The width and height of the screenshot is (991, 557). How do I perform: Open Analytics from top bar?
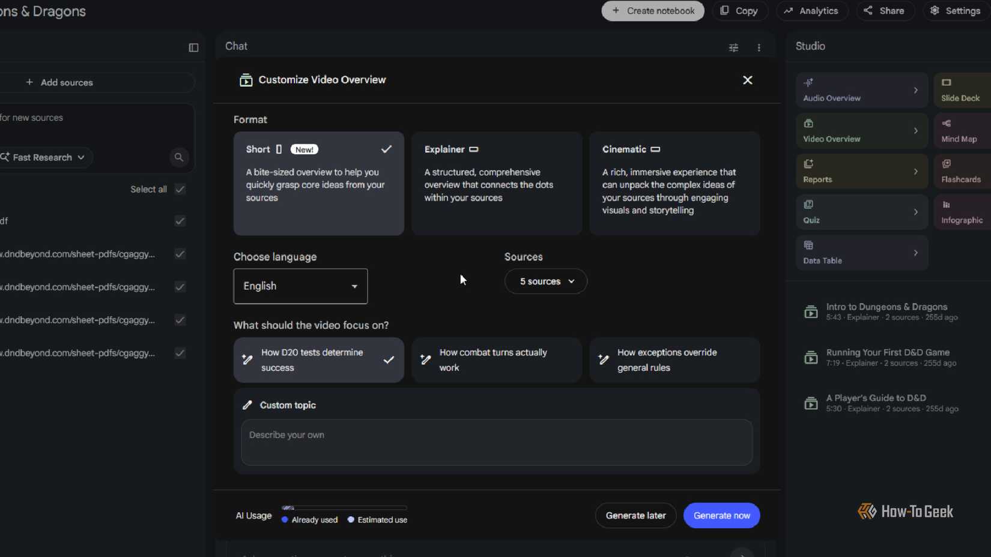812,11
